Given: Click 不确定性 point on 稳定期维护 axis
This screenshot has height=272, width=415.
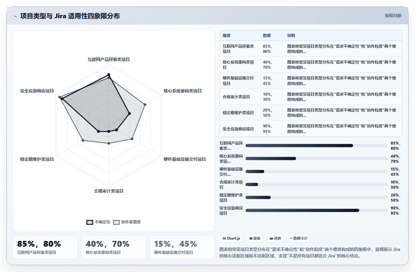Looking at the screenshot, I should pyautogui.click(x=98, y=131).
